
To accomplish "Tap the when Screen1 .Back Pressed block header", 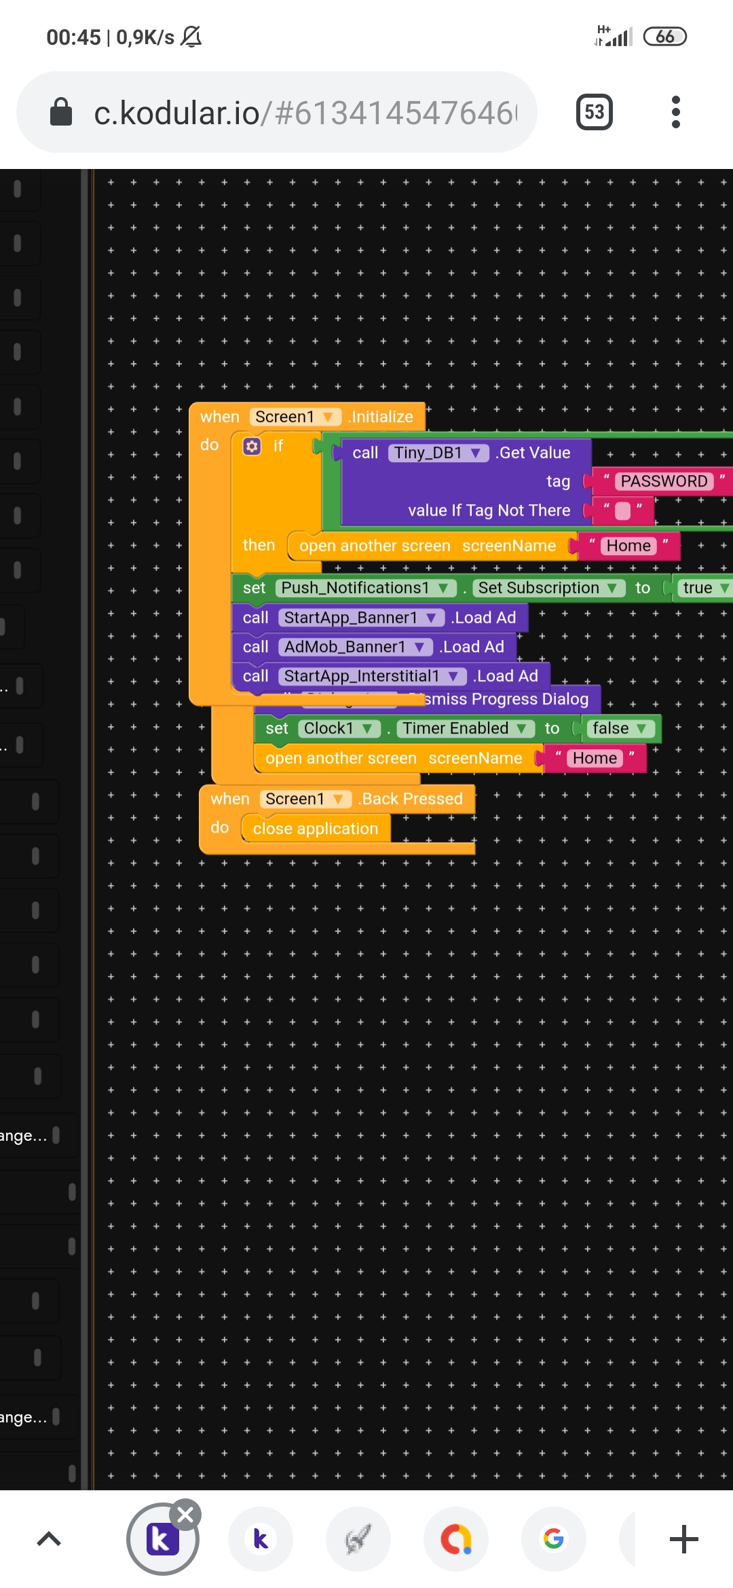I will tap(337, 799).
